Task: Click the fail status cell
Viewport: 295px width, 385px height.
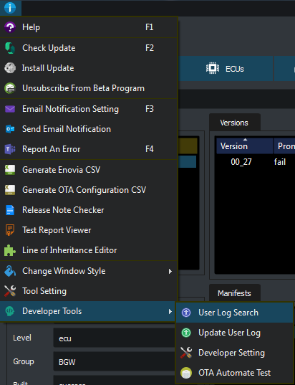Action: [280, 162]
